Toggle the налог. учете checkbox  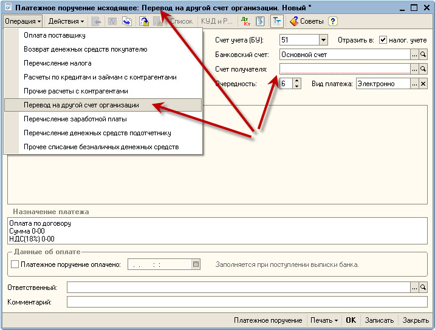click(x=383, y=40)
